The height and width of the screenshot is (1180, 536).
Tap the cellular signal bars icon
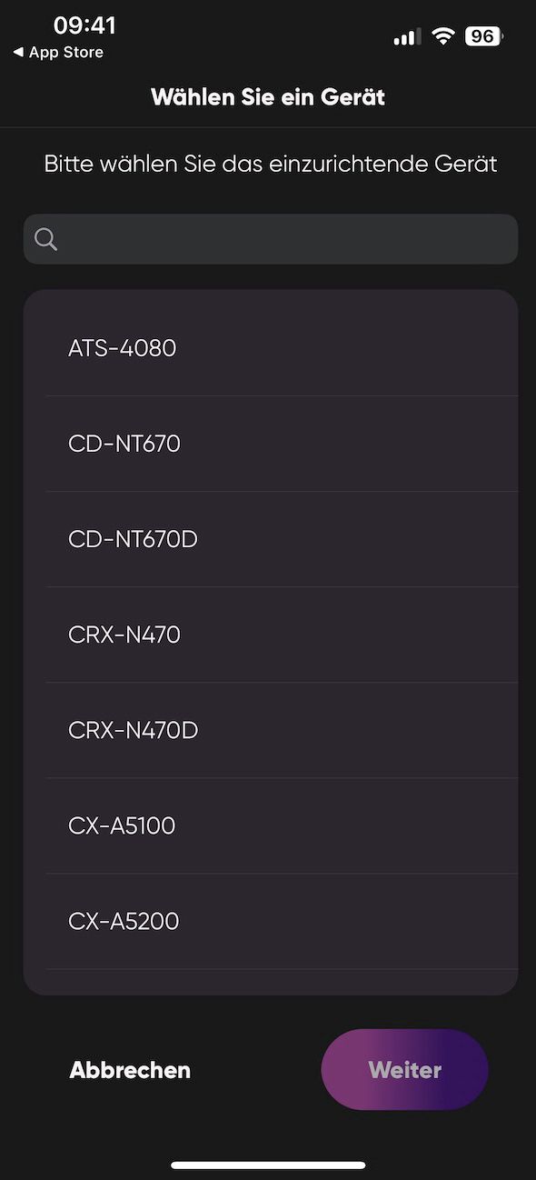coord(407,36)
